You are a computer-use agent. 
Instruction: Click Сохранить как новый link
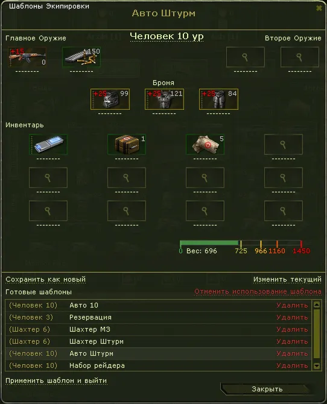pos(46,279)
